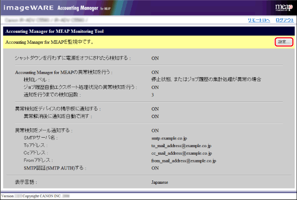Click the imageWARE Accounting Manager logo
Viewport: 297px width, 200px height.
tap(56, 8)
